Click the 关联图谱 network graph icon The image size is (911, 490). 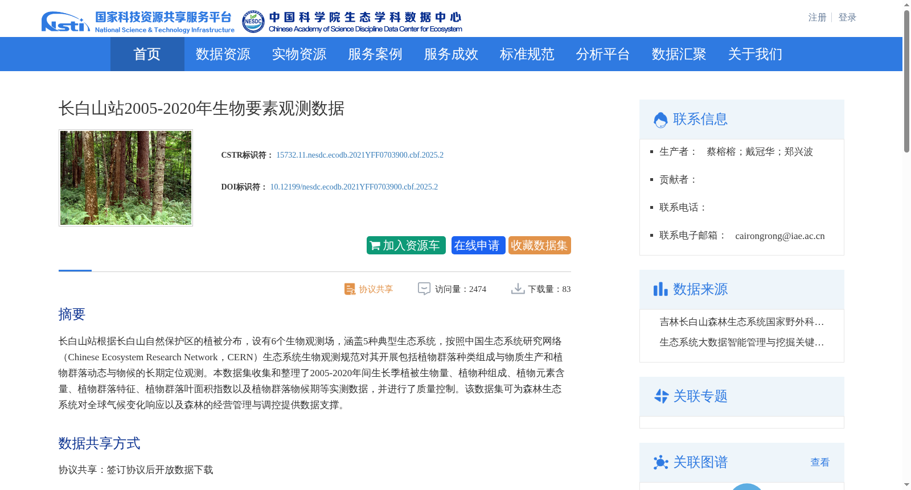(661, 462)
